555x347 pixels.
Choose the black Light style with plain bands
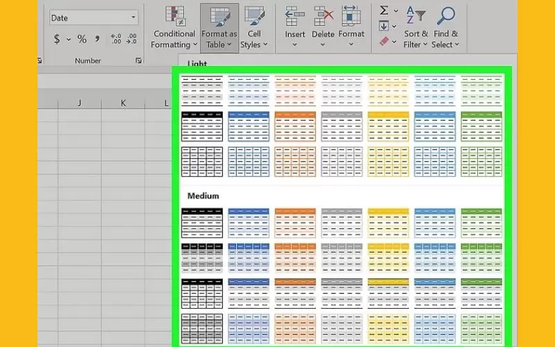[202, 91]
